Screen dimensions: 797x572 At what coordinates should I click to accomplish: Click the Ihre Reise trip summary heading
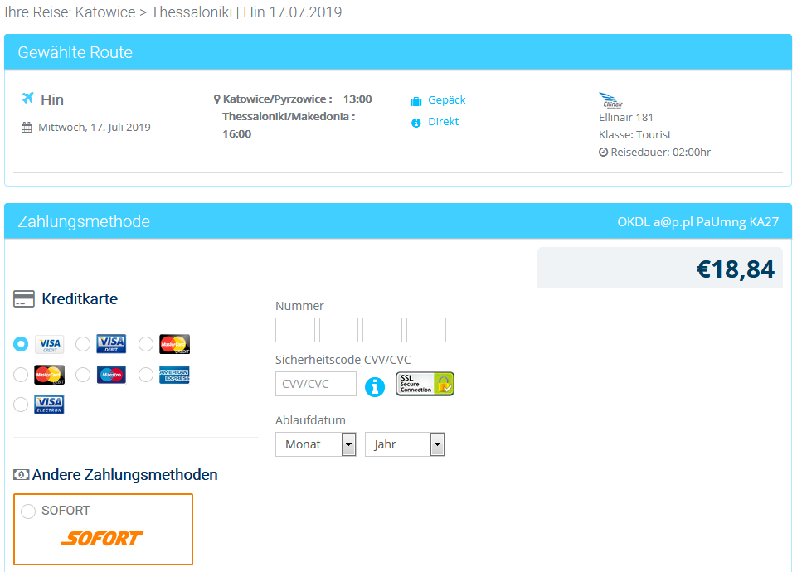(173, 12)
